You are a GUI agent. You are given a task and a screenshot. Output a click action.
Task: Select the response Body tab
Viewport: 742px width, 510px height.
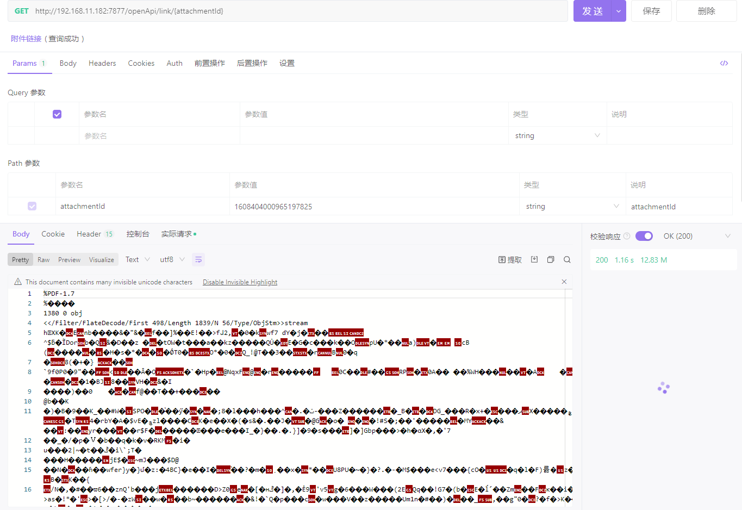21,234
